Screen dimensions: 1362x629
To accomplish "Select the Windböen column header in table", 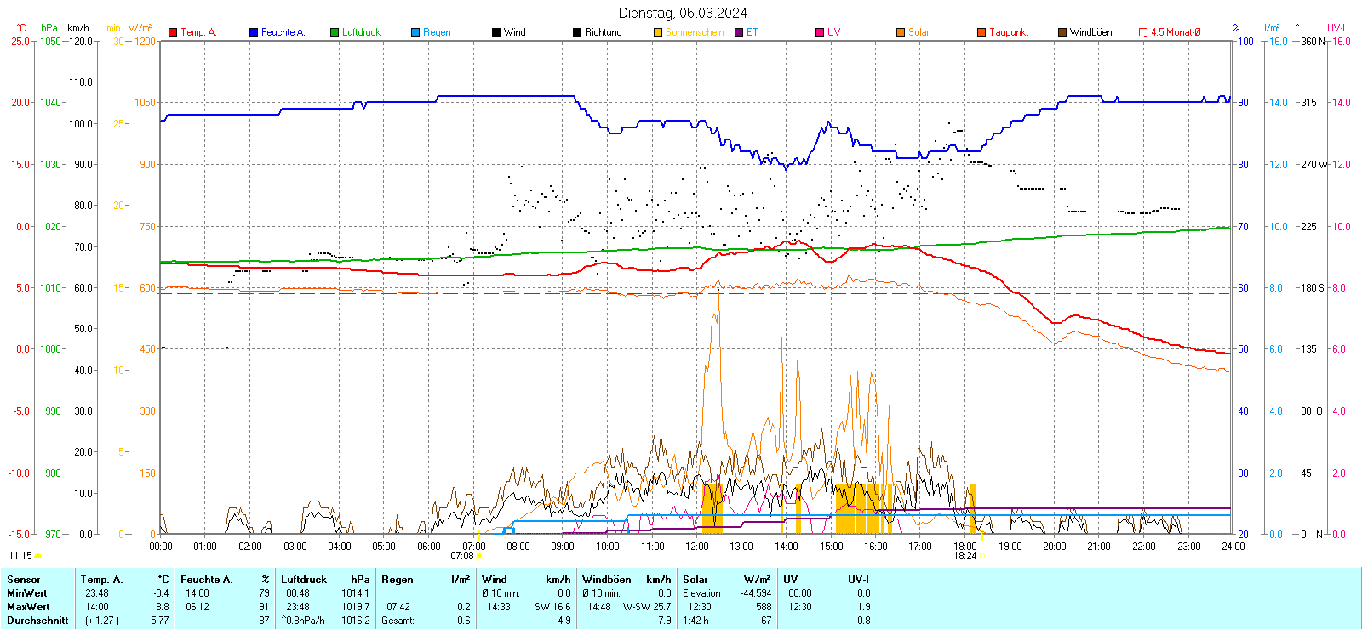I will [x=606, y=580].
